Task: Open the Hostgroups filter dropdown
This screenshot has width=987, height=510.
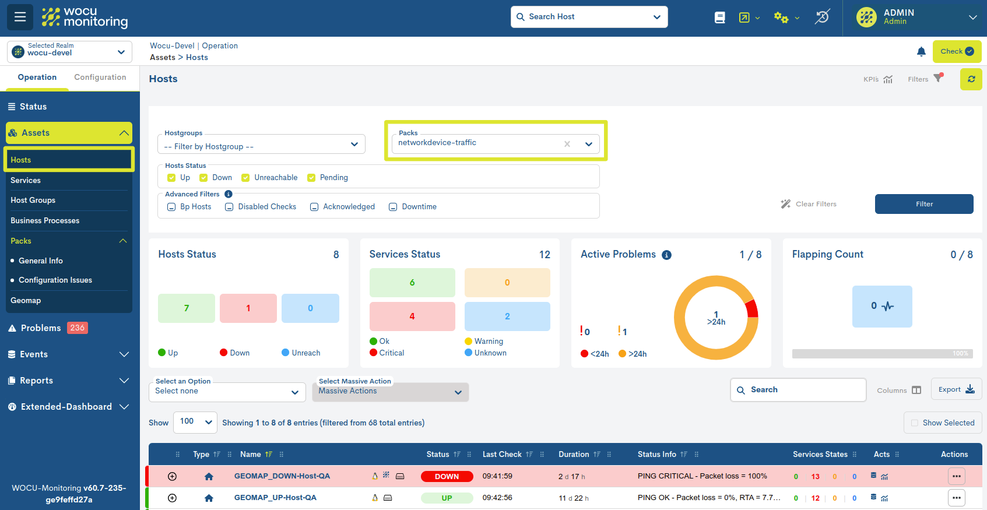Action: 261,145
